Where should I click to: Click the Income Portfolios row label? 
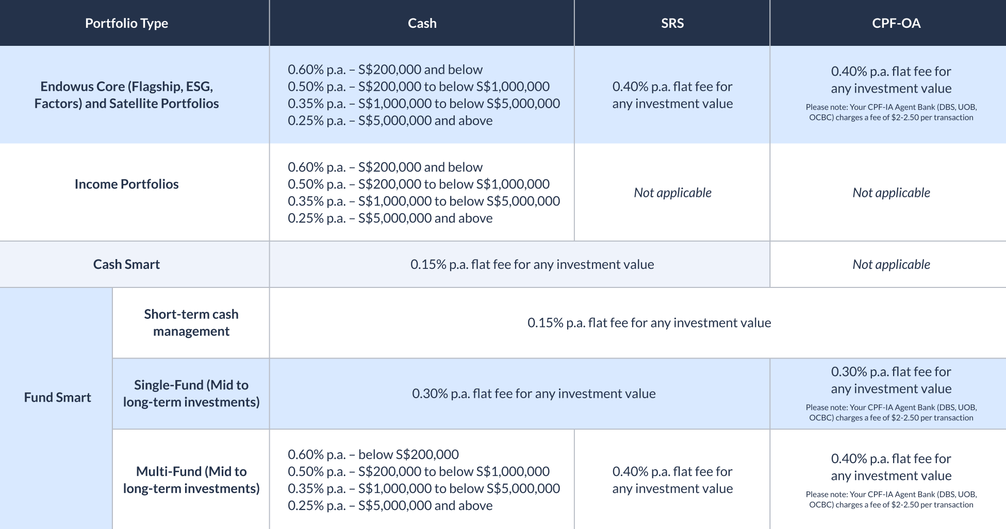click(126, 184)
